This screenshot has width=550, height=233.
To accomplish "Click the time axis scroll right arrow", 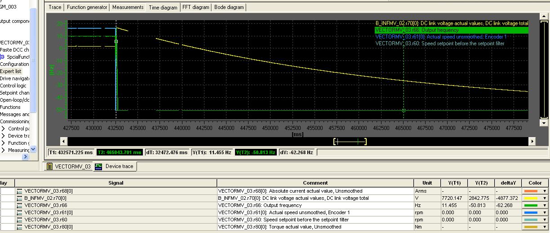I will (x=532, y=142).
